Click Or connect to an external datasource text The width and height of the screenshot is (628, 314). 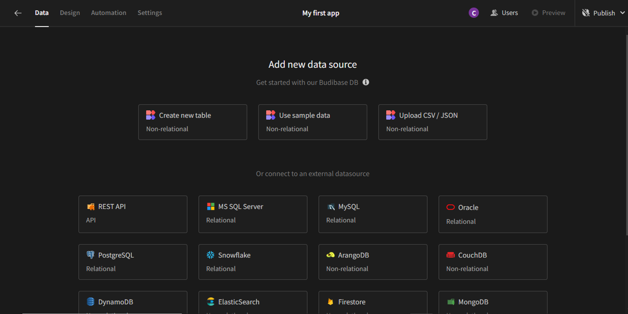click(x=312, y=174)
